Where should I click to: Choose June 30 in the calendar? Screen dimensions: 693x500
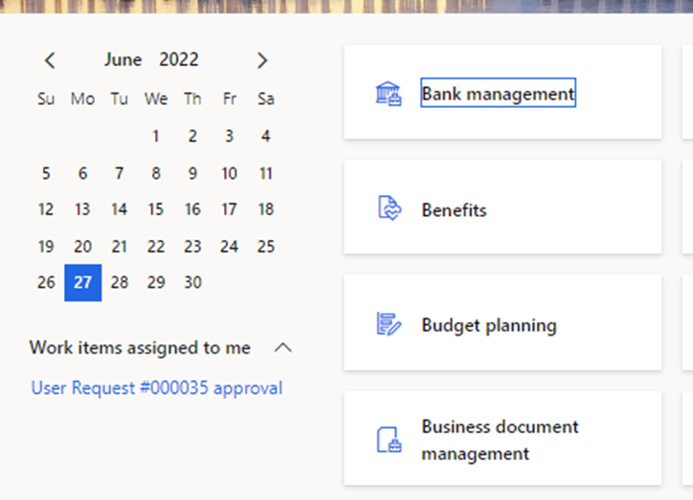tap(192, 283)
